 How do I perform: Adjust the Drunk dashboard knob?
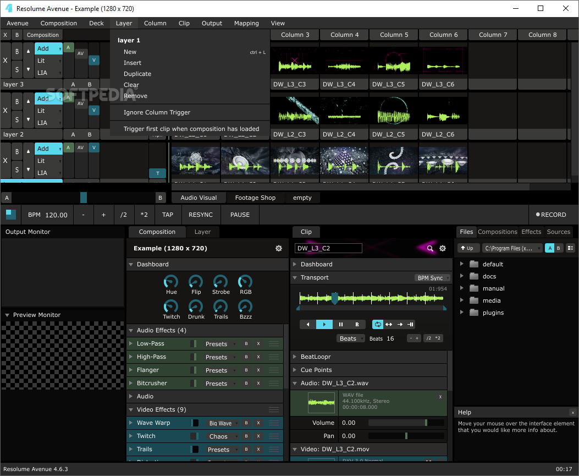pos(196,307)
